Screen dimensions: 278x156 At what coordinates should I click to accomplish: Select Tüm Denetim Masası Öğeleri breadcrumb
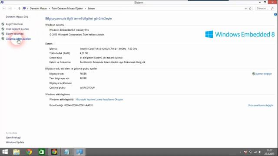click(67, 9)
